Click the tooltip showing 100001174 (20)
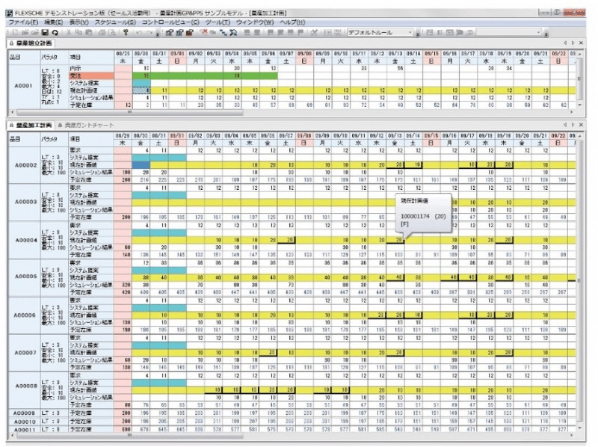 pyautogui.click(x=423, y=213)
